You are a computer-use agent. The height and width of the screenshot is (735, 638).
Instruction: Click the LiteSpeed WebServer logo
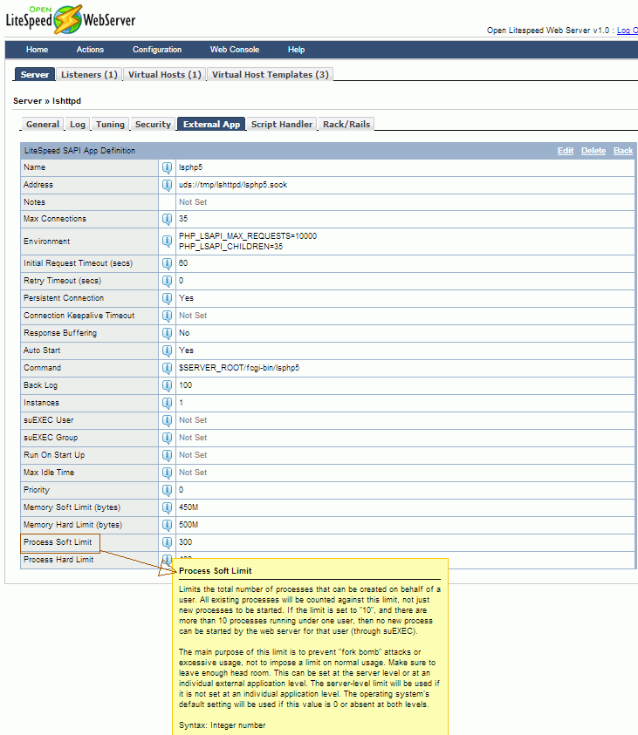click(71, 19)
